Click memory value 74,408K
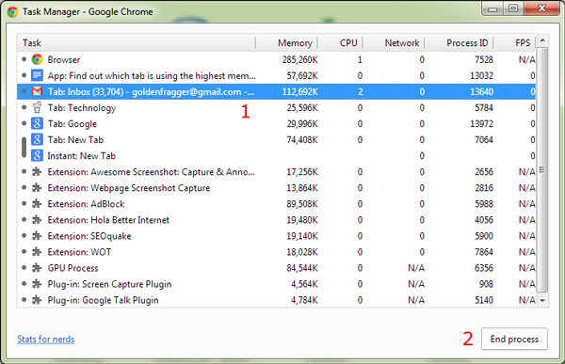The height and width of the screenshot is (364, 565). pyautogui.click(x=302, y=140)
